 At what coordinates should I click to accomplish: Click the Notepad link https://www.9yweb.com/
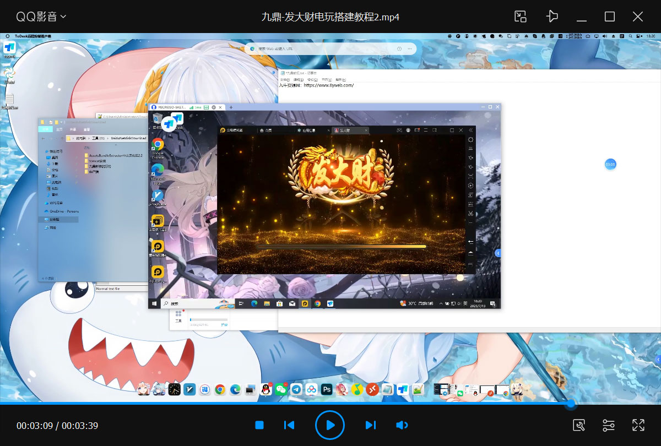[x=328, y=85]
